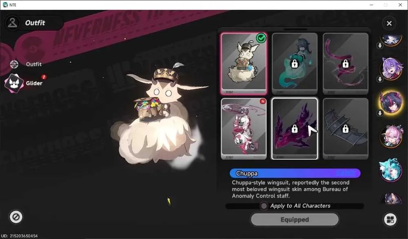Image resolution: width=408 pixels, height=239 pixels.
Task: Enable Apply to All Characters
Action: tap(264, 206)
